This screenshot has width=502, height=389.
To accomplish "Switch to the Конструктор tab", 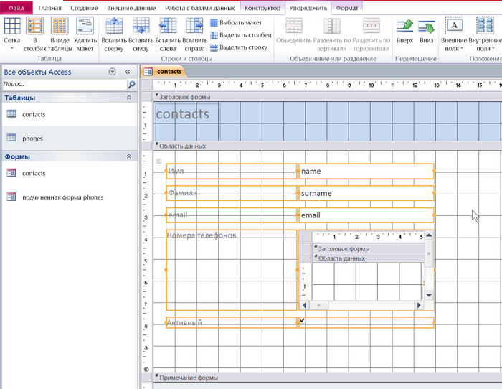I will click(x=262, y=8).
